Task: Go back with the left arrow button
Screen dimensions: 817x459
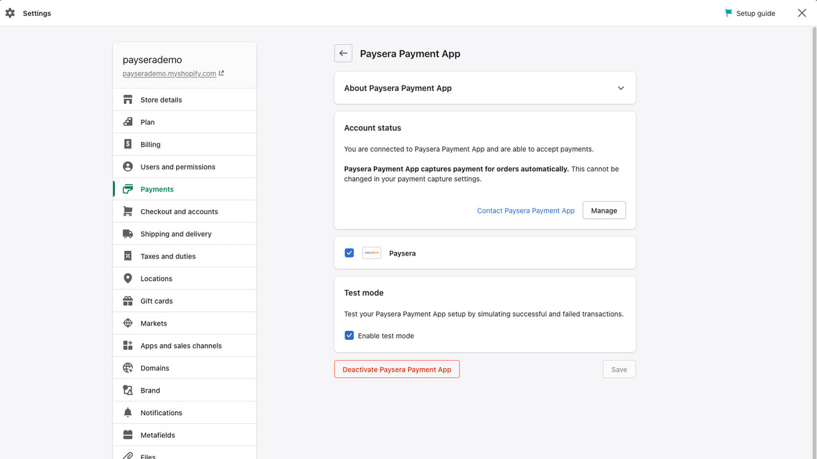Action: point(343,54)
